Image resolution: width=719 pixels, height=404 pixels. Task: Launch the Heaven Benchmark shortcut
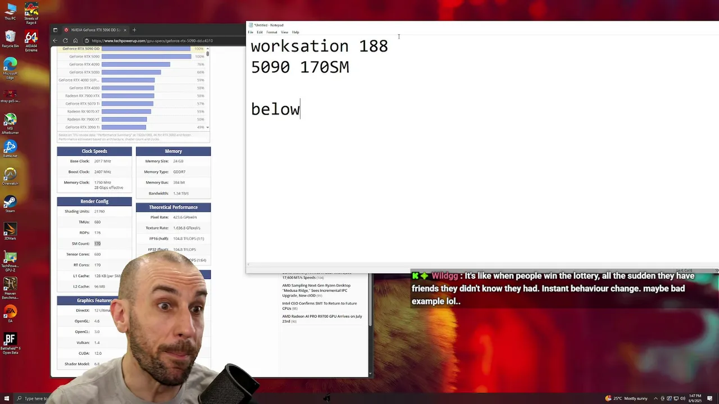(x=10, y=289)
